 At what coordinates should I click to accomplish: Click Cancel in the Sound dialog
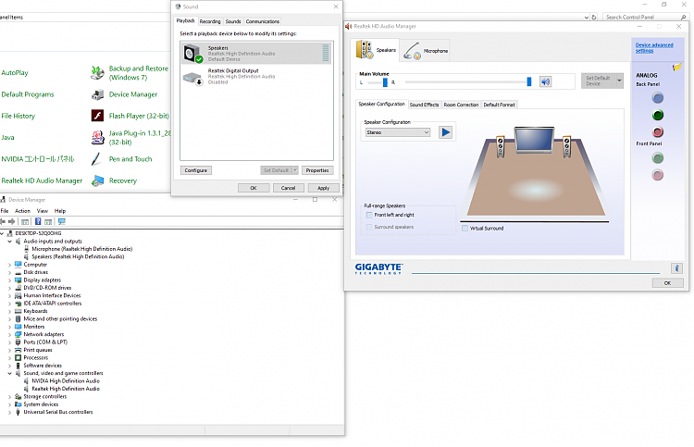tap(288, 188)
